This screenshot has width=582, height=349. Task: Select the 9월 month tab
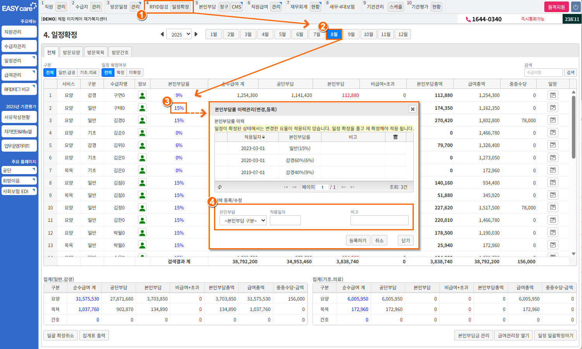point(351,34)
